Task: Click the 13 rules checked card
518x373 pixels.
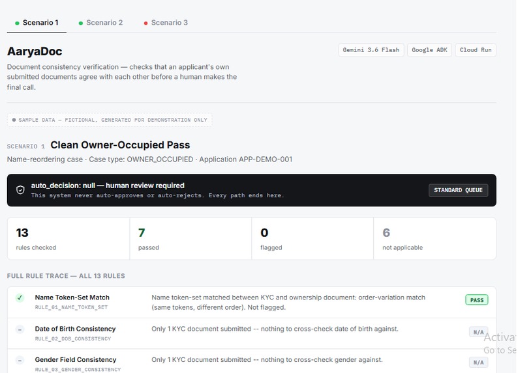Action: 69,238
